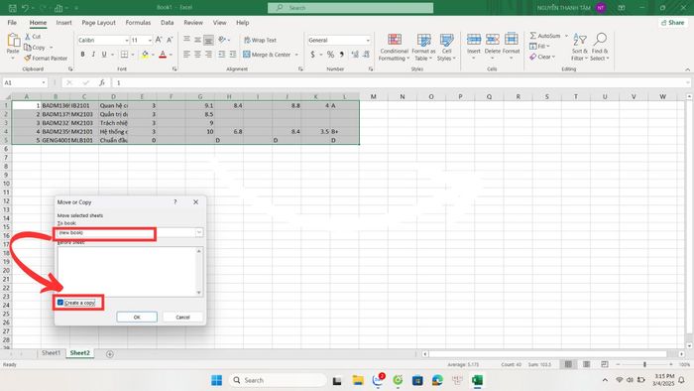The width and height of the screenshot is (694, 391).
Task: Click in the formula bar
Action: tap(401, 82)
